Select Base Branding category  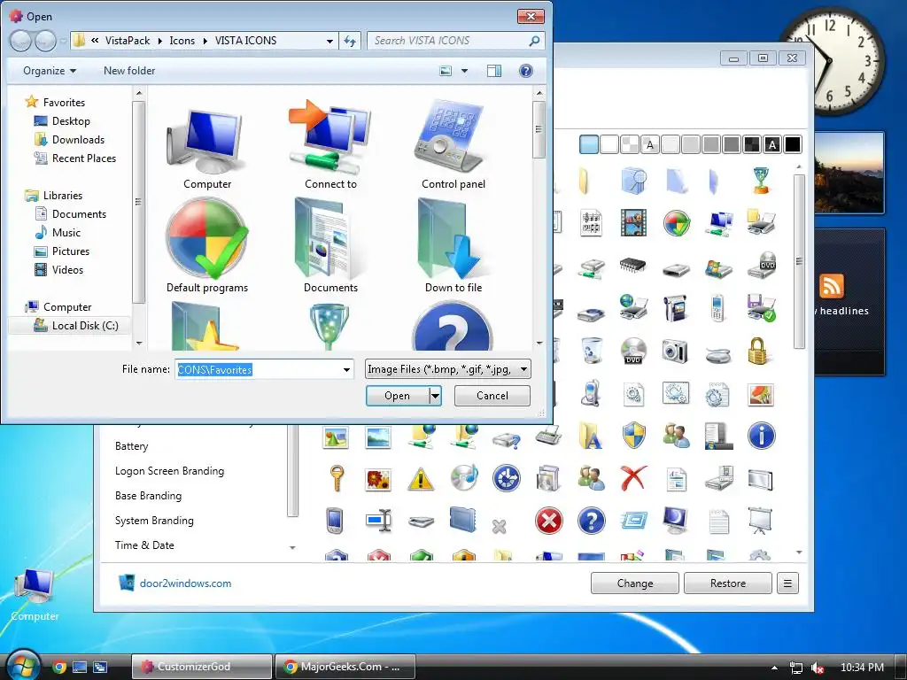(x=148, y=496)
